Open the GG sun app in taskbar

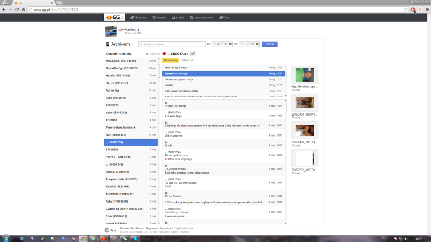coord(104,239)
